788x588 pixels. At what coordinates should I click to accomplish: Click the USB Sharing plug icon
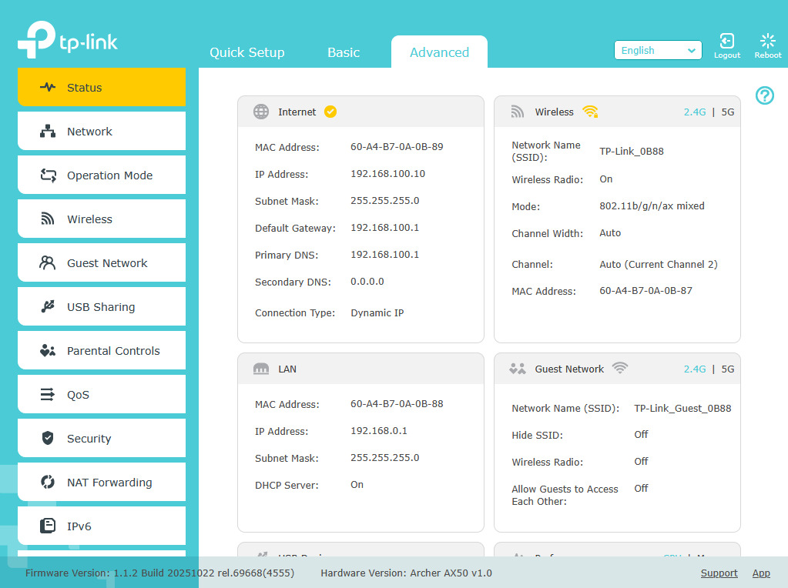point(48,306)
